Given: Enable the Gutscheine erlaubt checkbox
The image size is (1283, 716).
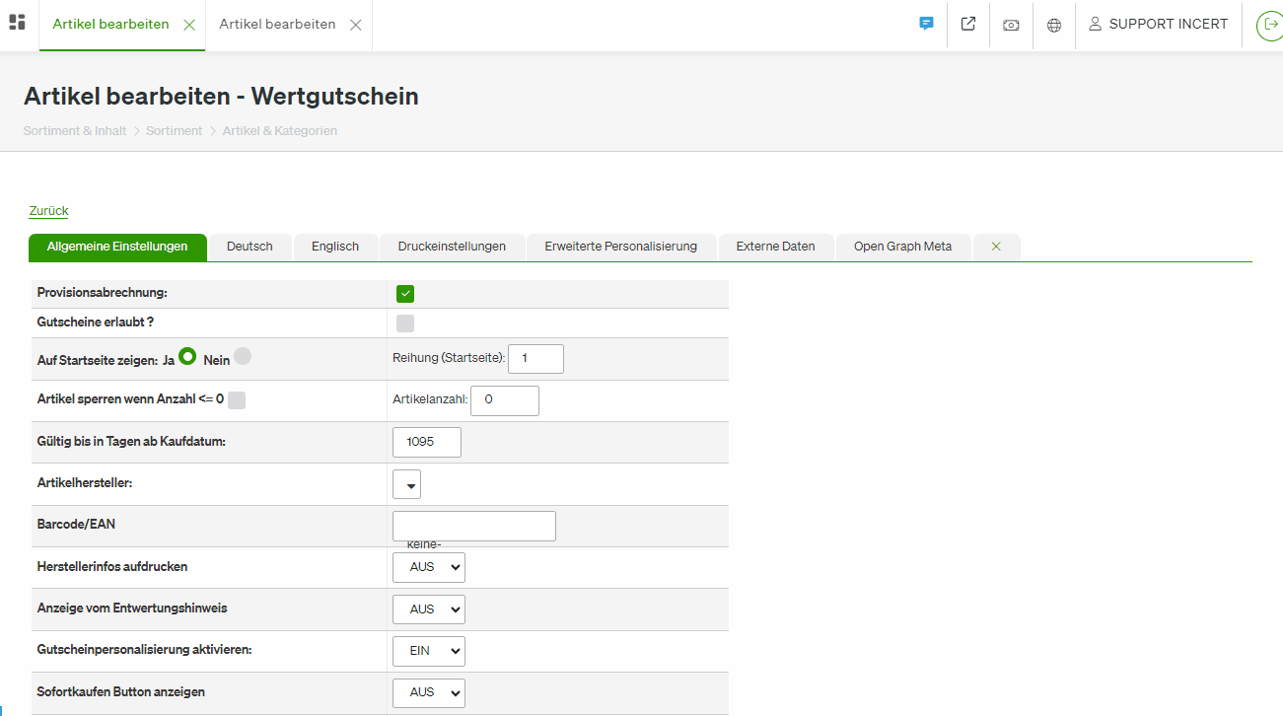Looking at the screenshot, I should 405,323.
